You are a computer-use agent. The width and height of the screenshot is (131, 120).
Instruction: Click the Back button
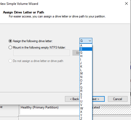72,99
